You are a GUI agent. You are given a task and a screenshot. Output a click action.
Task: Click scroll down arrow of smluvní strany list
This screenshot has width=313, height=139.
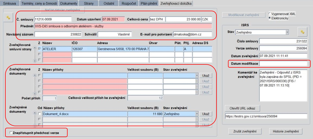point(35,61)
